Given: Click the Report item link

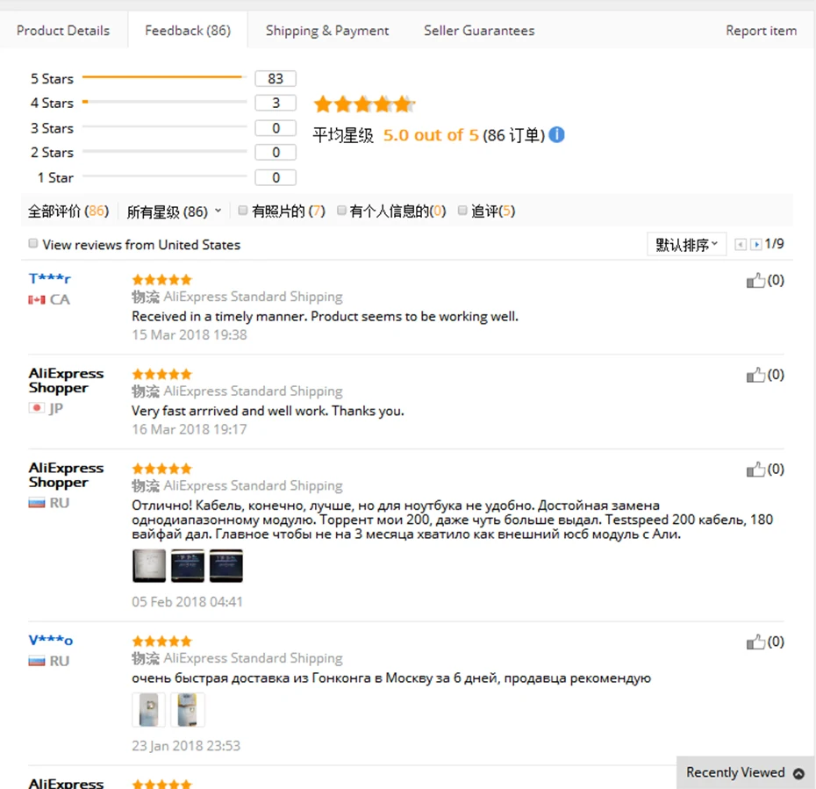Looking at the screenshot, I should pos(761,31).
